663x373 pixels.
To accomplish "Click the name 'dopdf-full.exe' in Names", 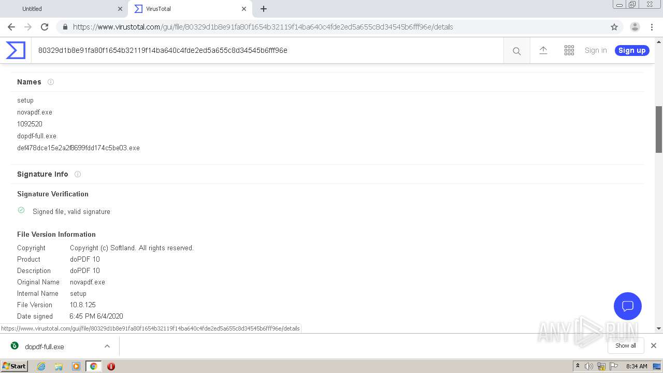I will point(37,136).
